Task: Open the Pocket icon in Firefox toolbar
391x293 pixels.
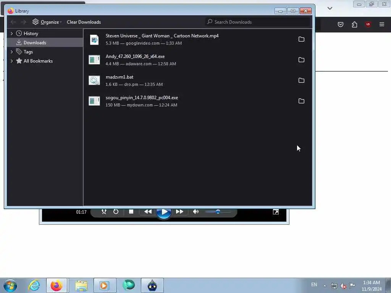Action: tap(340, 24)
